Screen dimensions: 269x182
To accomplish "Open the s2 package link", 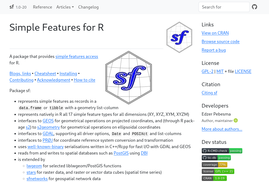I will (28, 127).
